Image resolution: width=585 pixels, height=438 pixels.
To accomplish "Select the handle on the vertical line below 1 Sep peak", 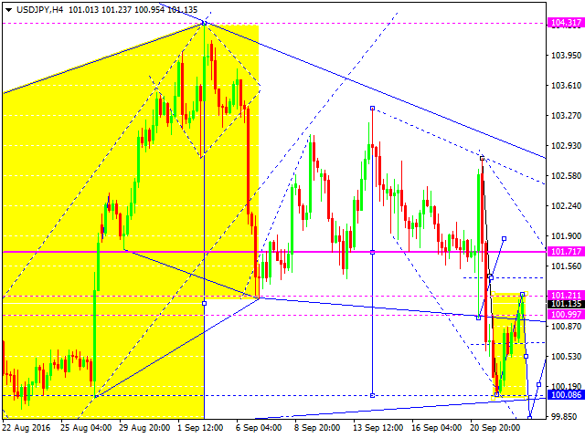I will click(204, 304).
